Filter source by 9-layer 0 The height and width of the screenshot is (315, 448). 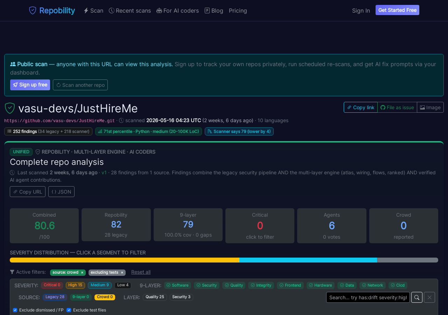click(x=81, y=297)
